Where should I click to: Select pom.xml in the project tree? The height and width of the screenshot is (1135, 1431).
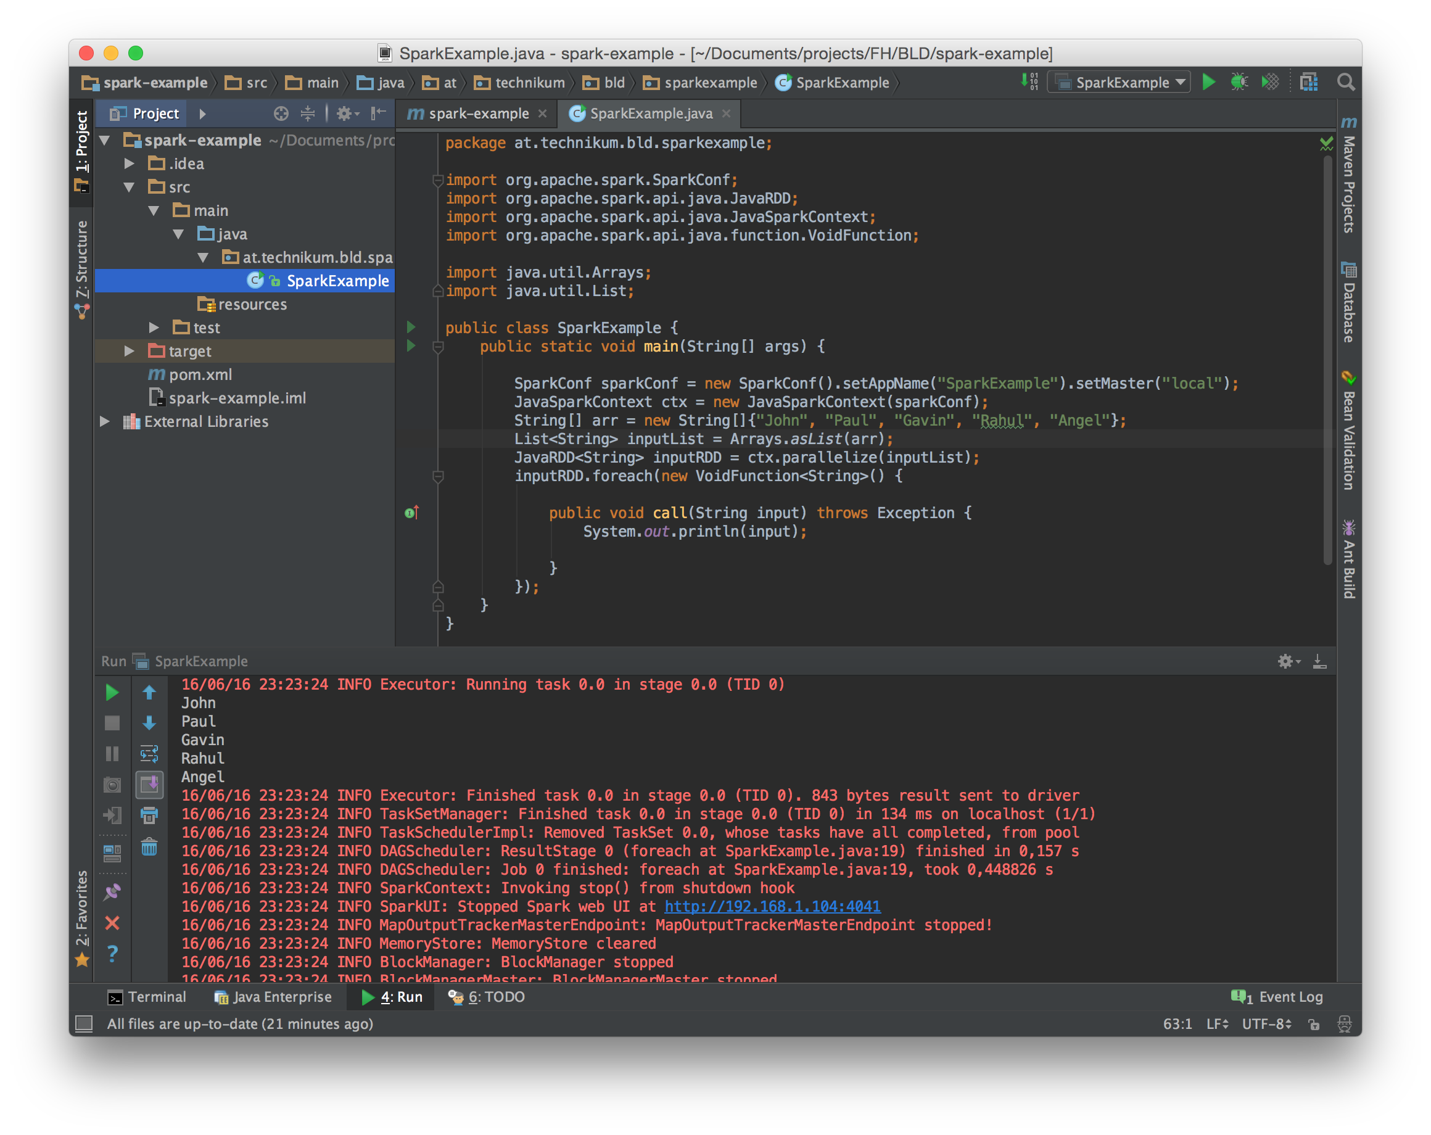tap(200, 374)
